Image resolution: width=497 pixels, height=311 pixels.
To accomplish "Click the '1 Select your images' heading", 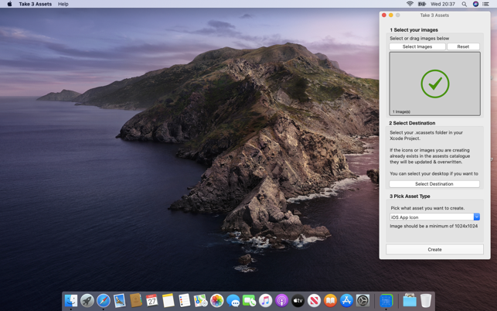I will pyautogui.click(x=414, y=30).
